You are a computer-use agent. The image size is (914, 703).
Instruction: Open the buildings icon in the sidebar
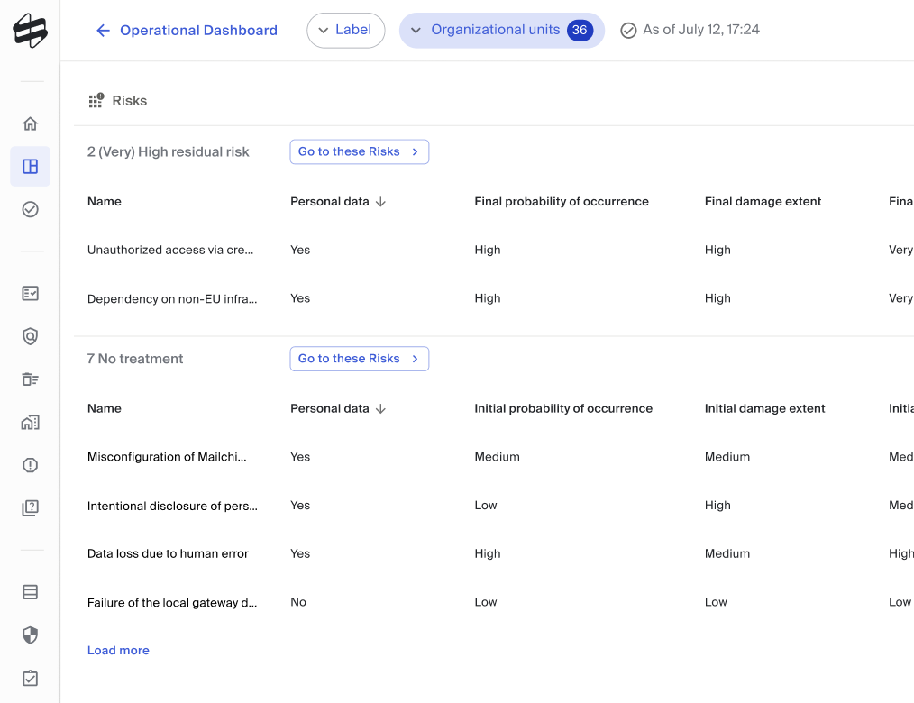click(x=31, y=422)
